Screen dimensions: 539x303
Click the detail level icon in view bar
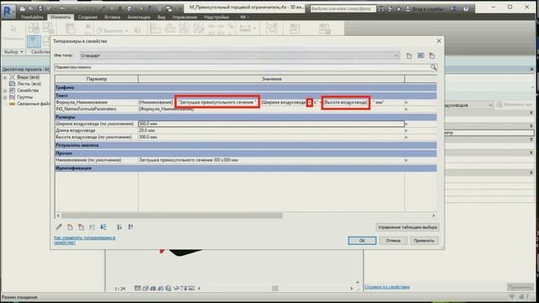pos(137,288)
